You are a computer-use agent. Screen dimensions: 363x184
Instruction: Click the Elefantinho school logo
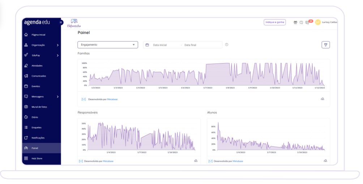[74, 23]
